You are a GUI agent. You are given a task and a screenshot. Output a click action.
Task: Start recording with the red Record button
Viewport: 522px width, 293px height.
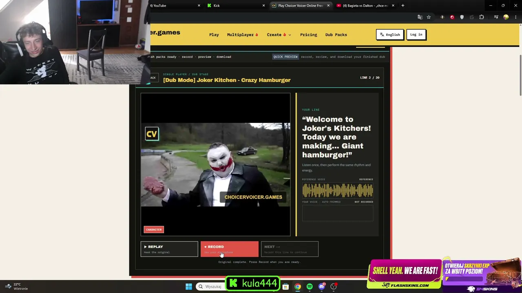click(229, 249)
